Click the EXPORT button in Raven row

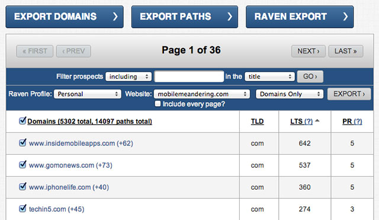click(349, 94)
